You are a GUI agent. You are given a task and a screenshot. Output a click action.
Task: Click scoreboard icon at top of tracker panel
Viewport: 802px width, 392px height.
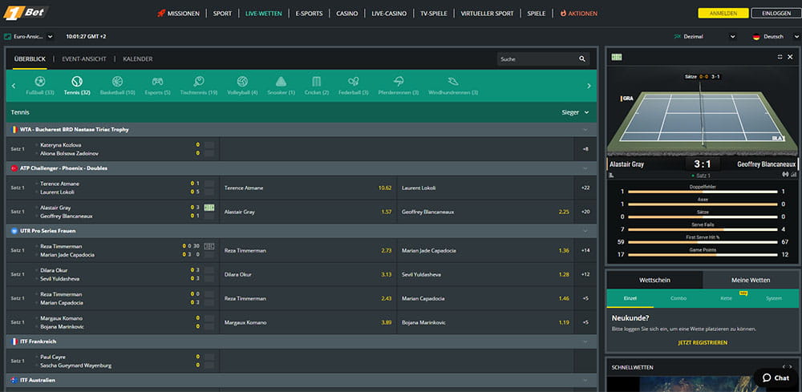pos(617,57)
